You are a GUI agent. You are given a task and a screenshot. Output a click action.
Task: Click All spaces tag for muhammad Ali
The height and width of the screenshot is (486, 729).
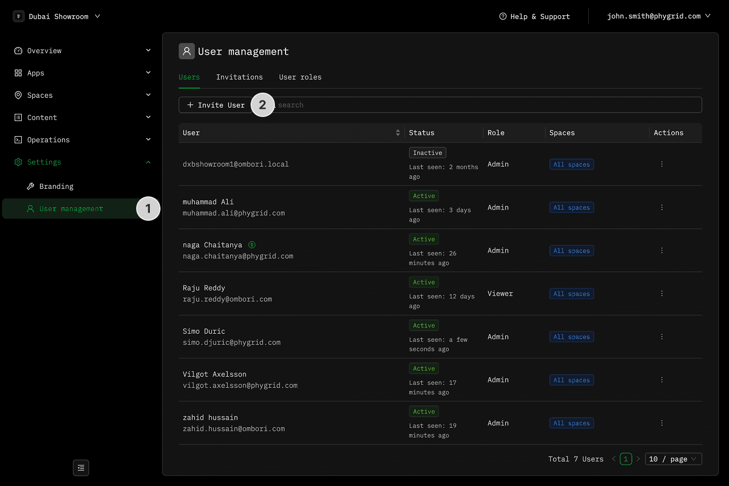click(572, 208)
